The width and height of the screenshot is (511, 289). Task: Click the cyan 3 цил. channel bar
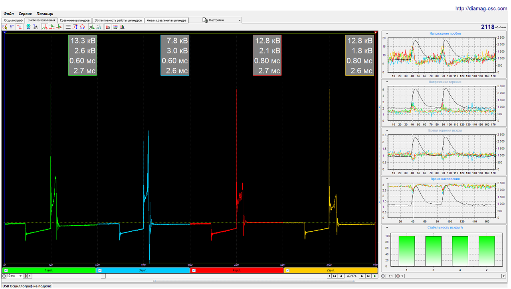(143, 270)
